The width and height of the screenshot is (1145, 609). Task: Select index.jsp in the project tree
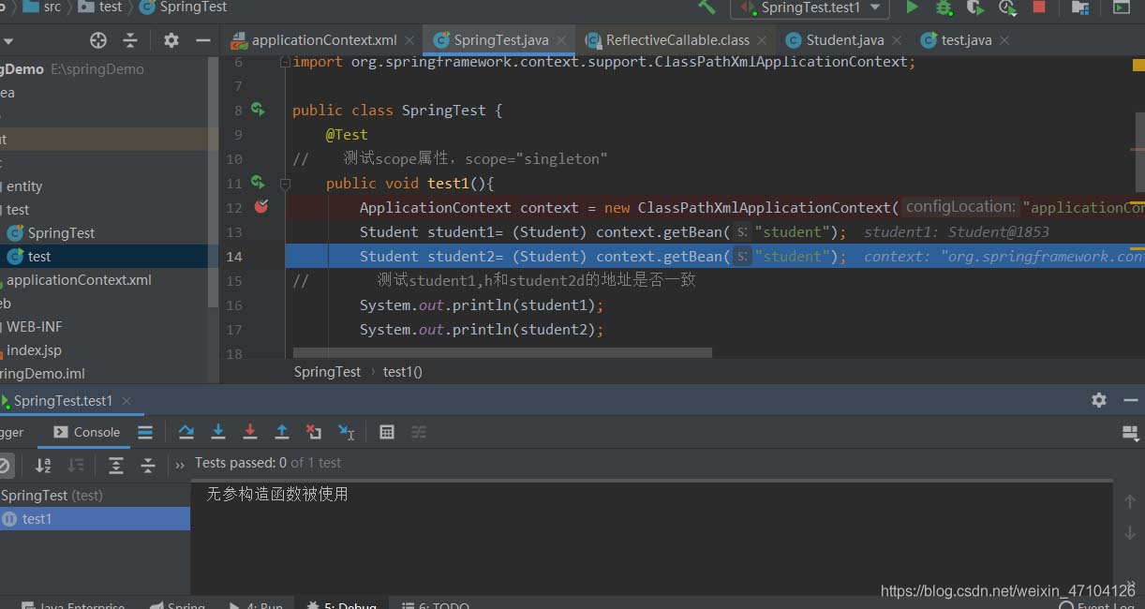(x=34, y=350)
